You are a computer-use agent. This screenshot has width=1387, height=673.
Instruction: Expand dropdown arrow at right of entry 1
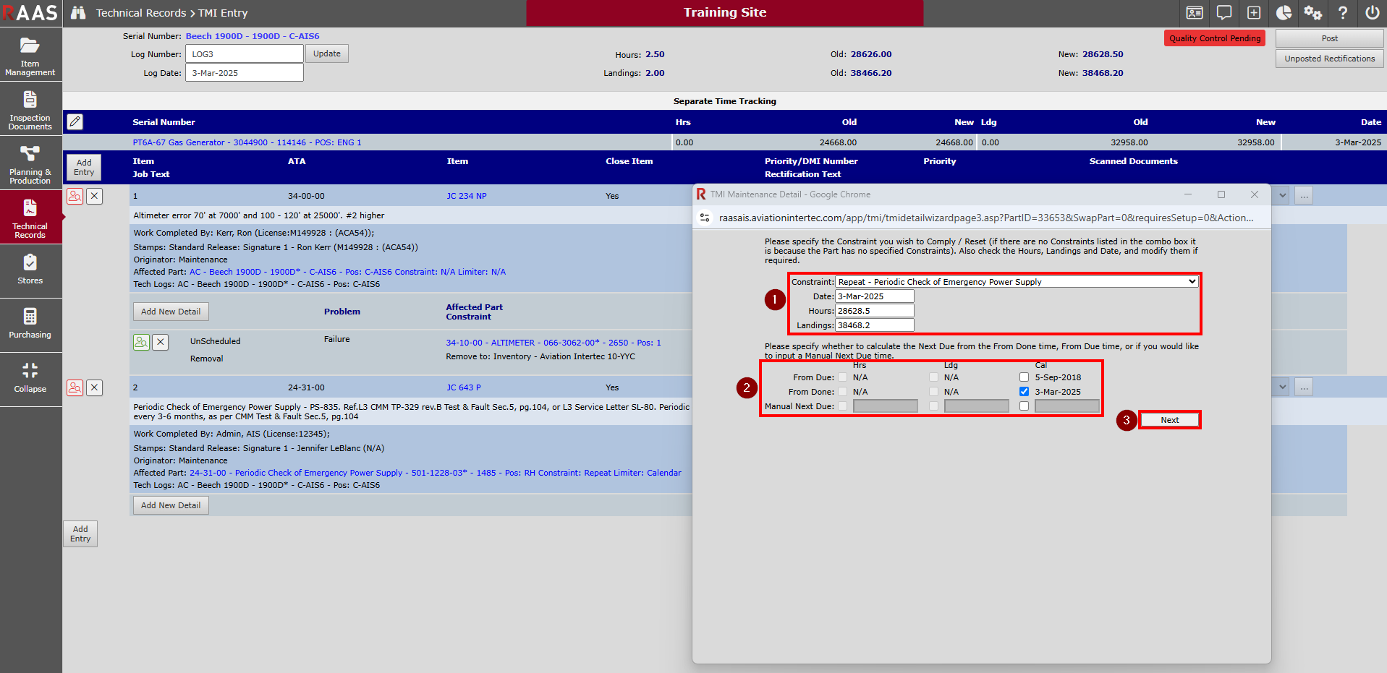[1283, 195]
